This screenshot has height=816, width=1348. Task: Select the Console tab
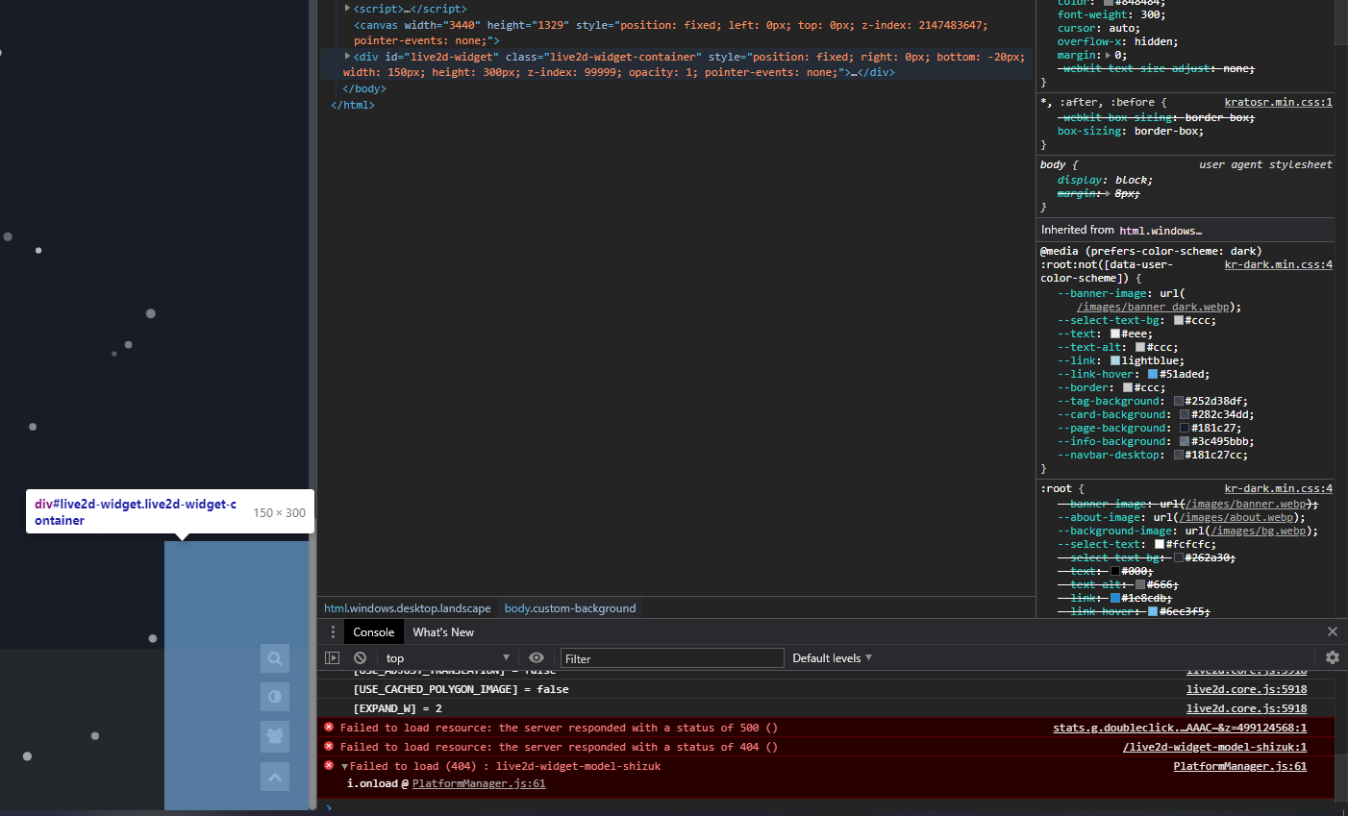click(x=373, y=631)
